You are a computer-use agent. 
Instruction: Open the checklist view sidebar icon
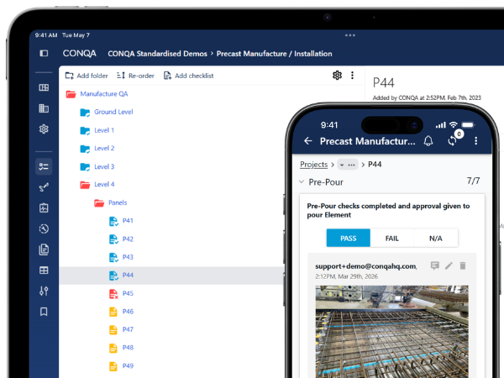coord(44,166)
